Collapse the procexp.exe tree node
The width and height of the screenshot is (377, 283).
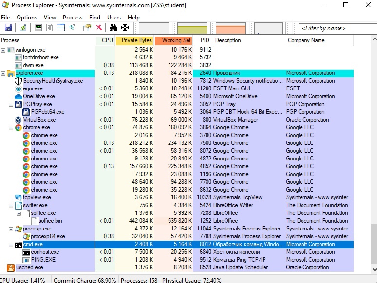tap(11, 229)
